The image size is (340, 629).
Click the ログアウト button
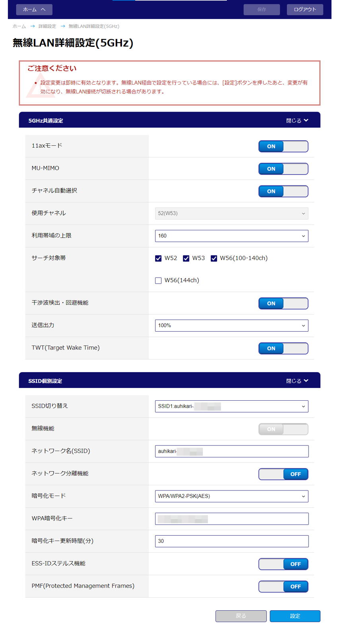[x=305, y=10]
